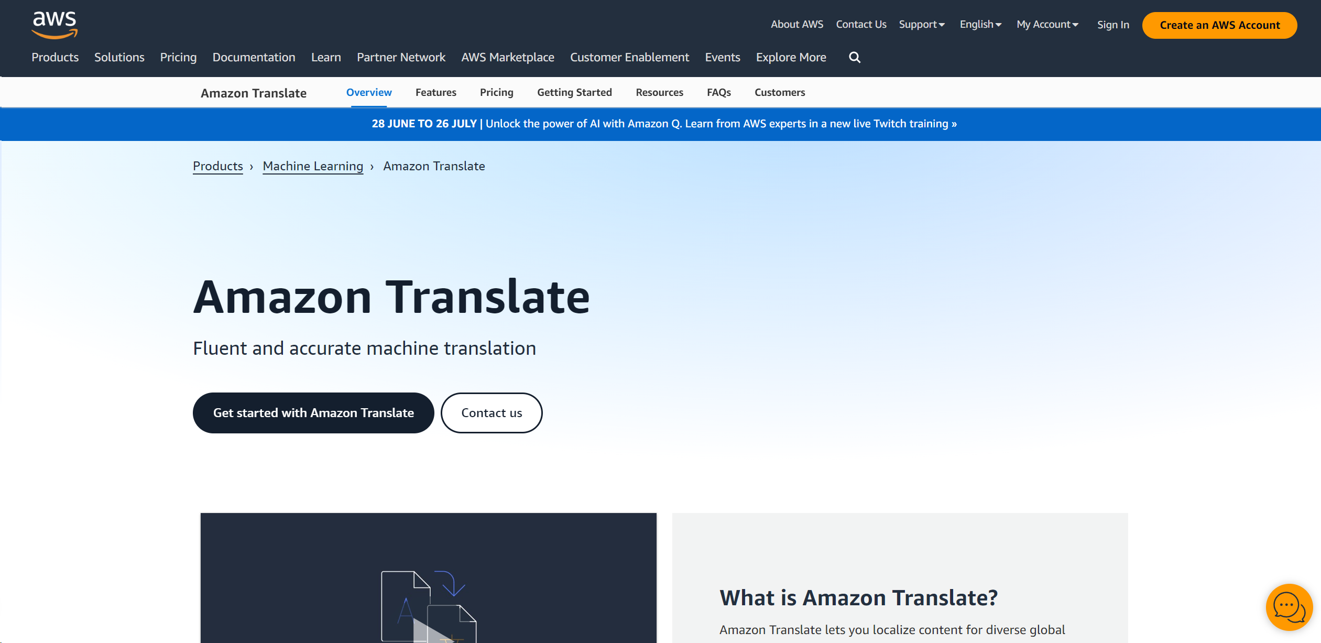Open the Machine Learning breadcrumb link
This screenshot has width=1321, height=643.
[312, 166]
